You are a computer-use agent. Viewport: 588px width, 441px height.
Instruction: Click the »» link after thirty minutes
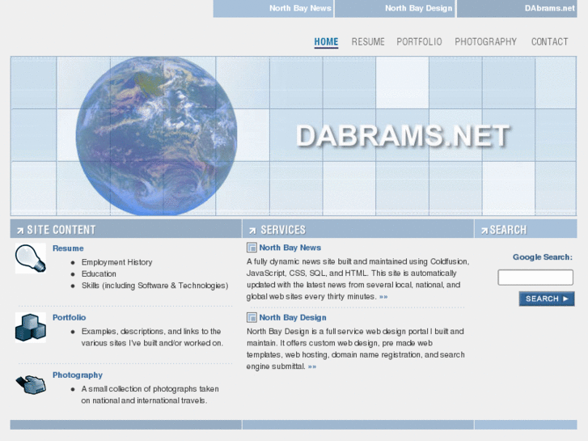click(x=383, y=297)
